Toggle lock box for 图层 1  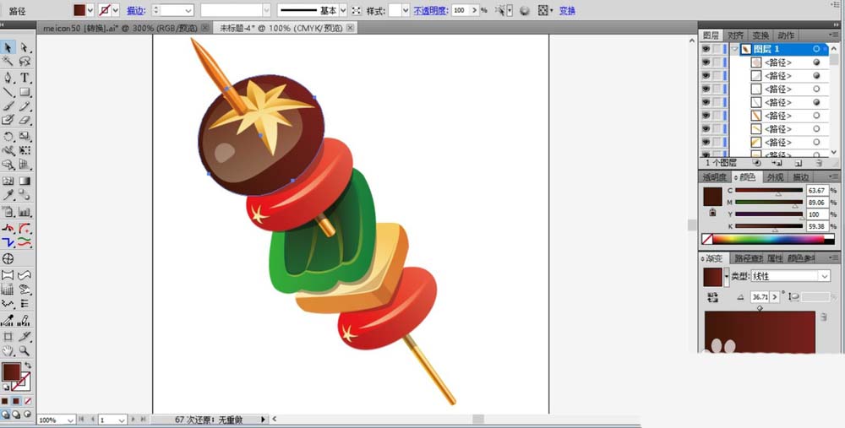(717, 49)
